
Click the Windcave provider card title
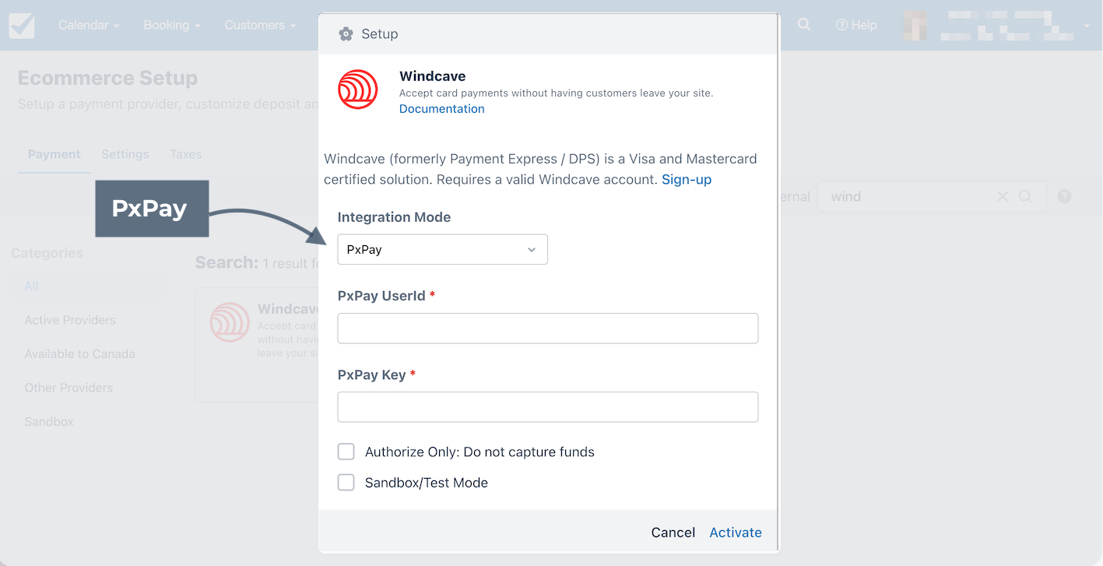point(288,309)
